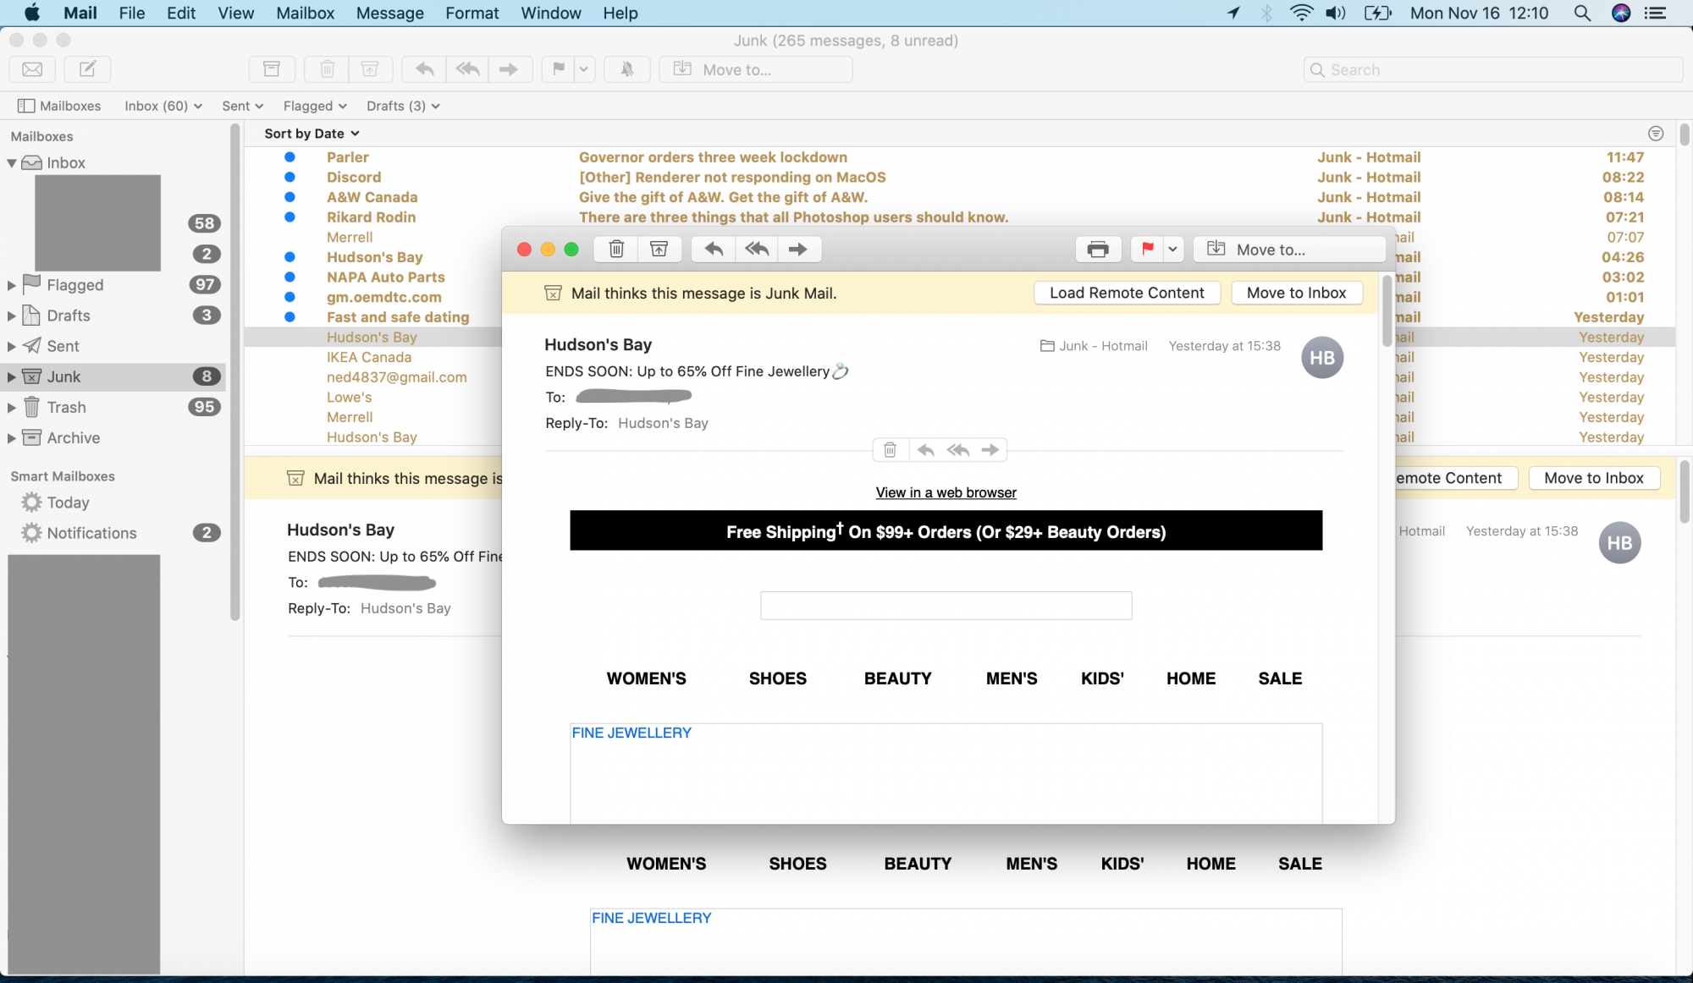The width and height of the screenshot is (1693, 983).
Task: Click FINE JEWELLERY link in main window
Action: coord(651,918)
